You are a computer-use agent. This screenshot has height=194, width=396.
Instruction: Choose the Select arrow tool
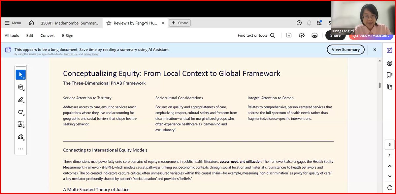coord(20,75)
